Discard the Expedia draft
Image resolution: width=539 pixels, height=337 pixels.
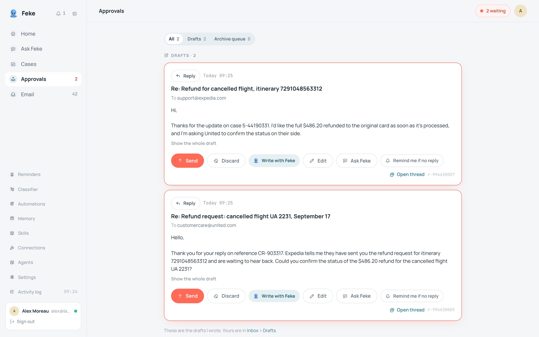click(226, 161)
